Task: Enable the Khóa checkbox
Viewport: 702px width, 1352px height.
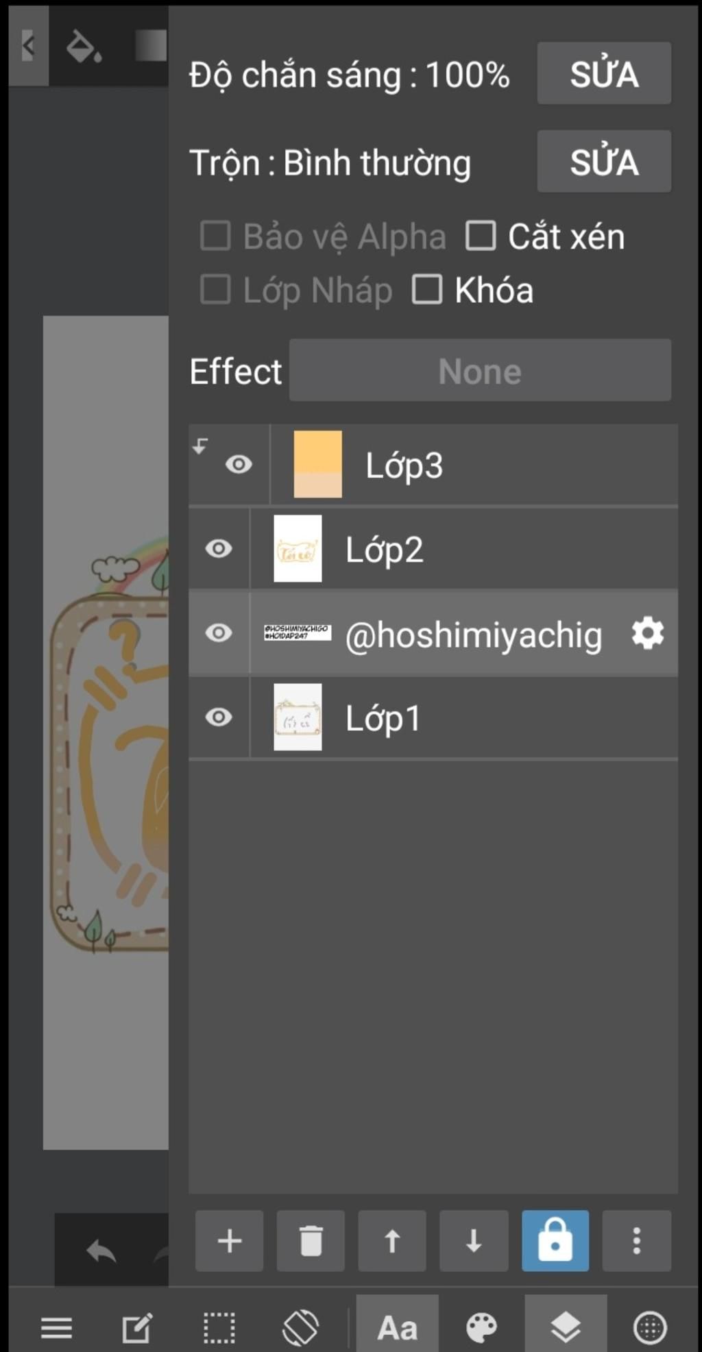Action: tap(426, 289)
